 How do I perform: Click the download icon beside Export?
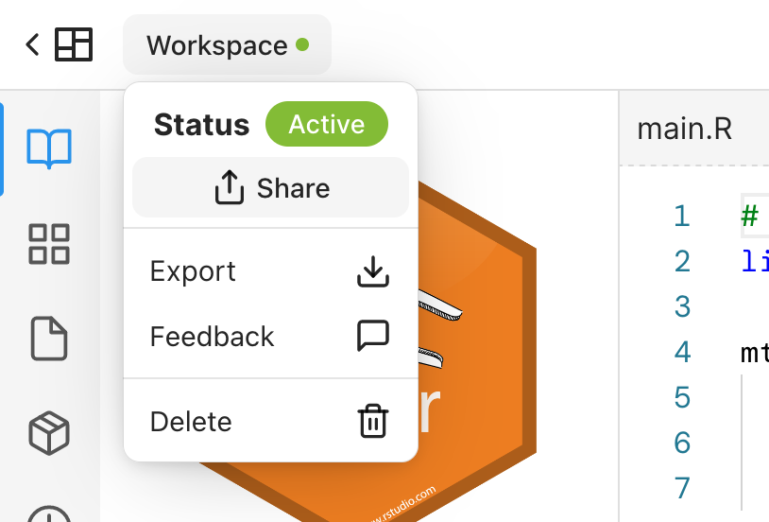click(x=373, y=271)
